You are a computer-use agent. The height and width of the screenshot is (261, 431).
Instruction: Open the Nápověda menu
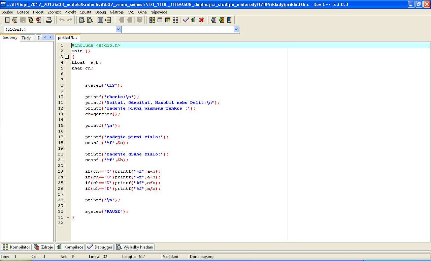point(159,12)
